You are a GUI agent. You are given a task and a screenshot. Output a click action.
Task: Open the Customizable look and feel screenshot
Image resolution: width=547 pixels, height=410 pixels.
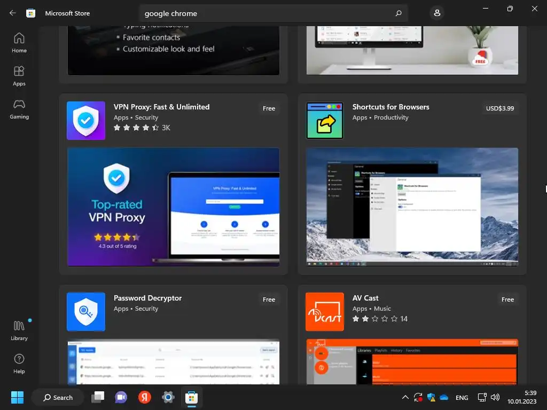coord(174,51)
